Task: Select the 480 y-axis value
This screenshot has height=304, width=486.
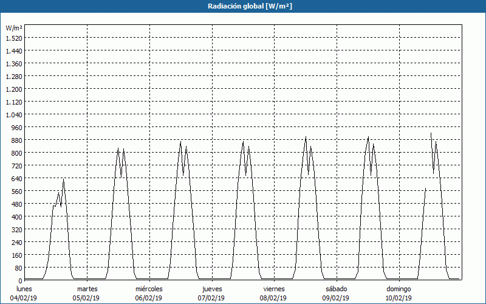Action: coord(17,204)
